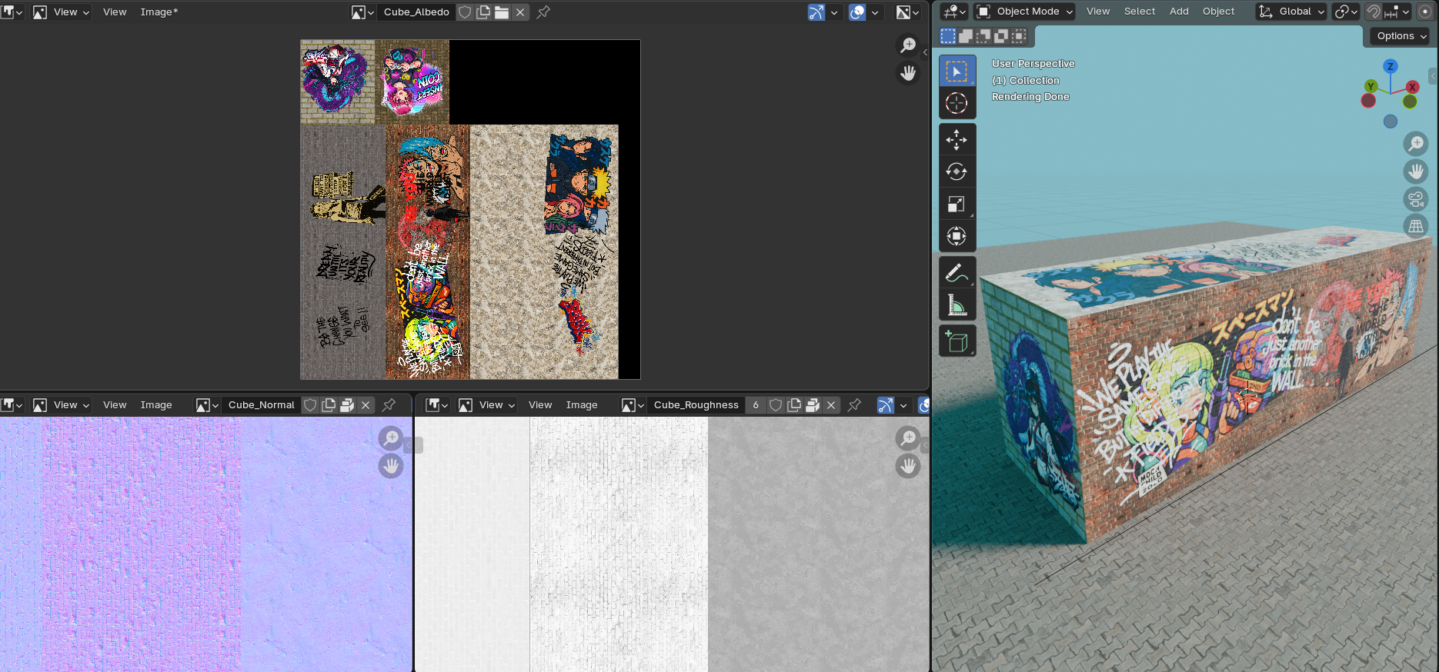
Task: Toggle fake user shield for Cube_Albedo
Action: 465,12
